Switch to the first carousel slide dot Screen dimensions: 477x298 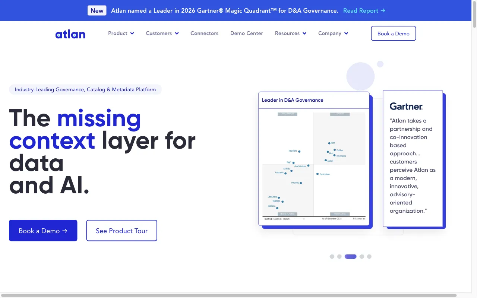332,257
